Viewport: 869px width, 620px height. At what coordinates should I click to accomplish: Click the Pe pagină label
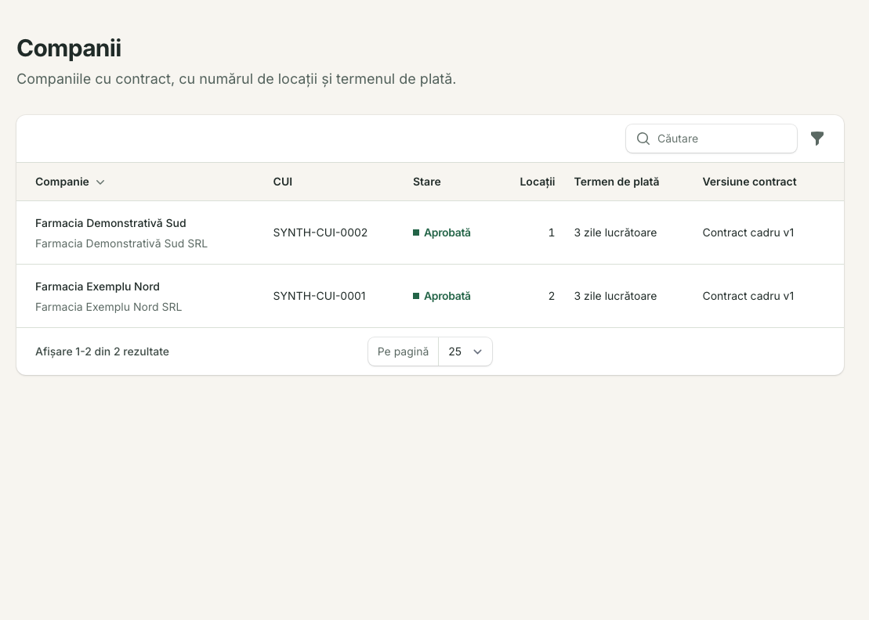pyautogui.click(x=403, y=351)
